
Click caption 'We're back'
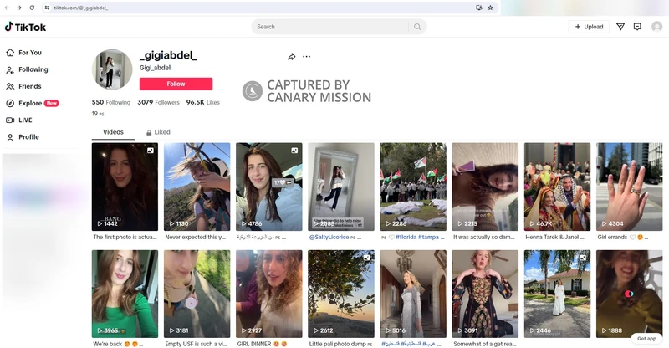tap(108, 344)
